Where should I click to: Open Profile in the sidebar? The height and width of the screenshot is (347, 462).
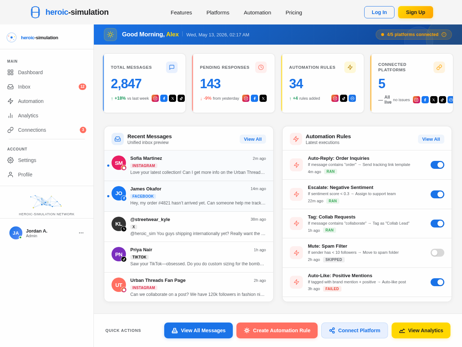(x=47, y=175)
